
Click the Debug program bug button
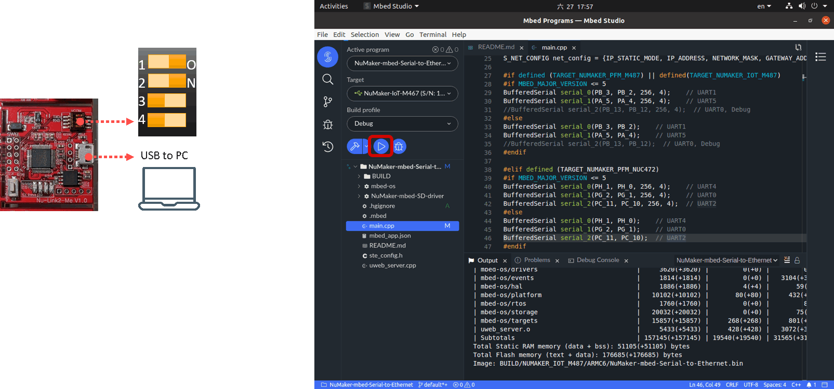pos(399,146)
